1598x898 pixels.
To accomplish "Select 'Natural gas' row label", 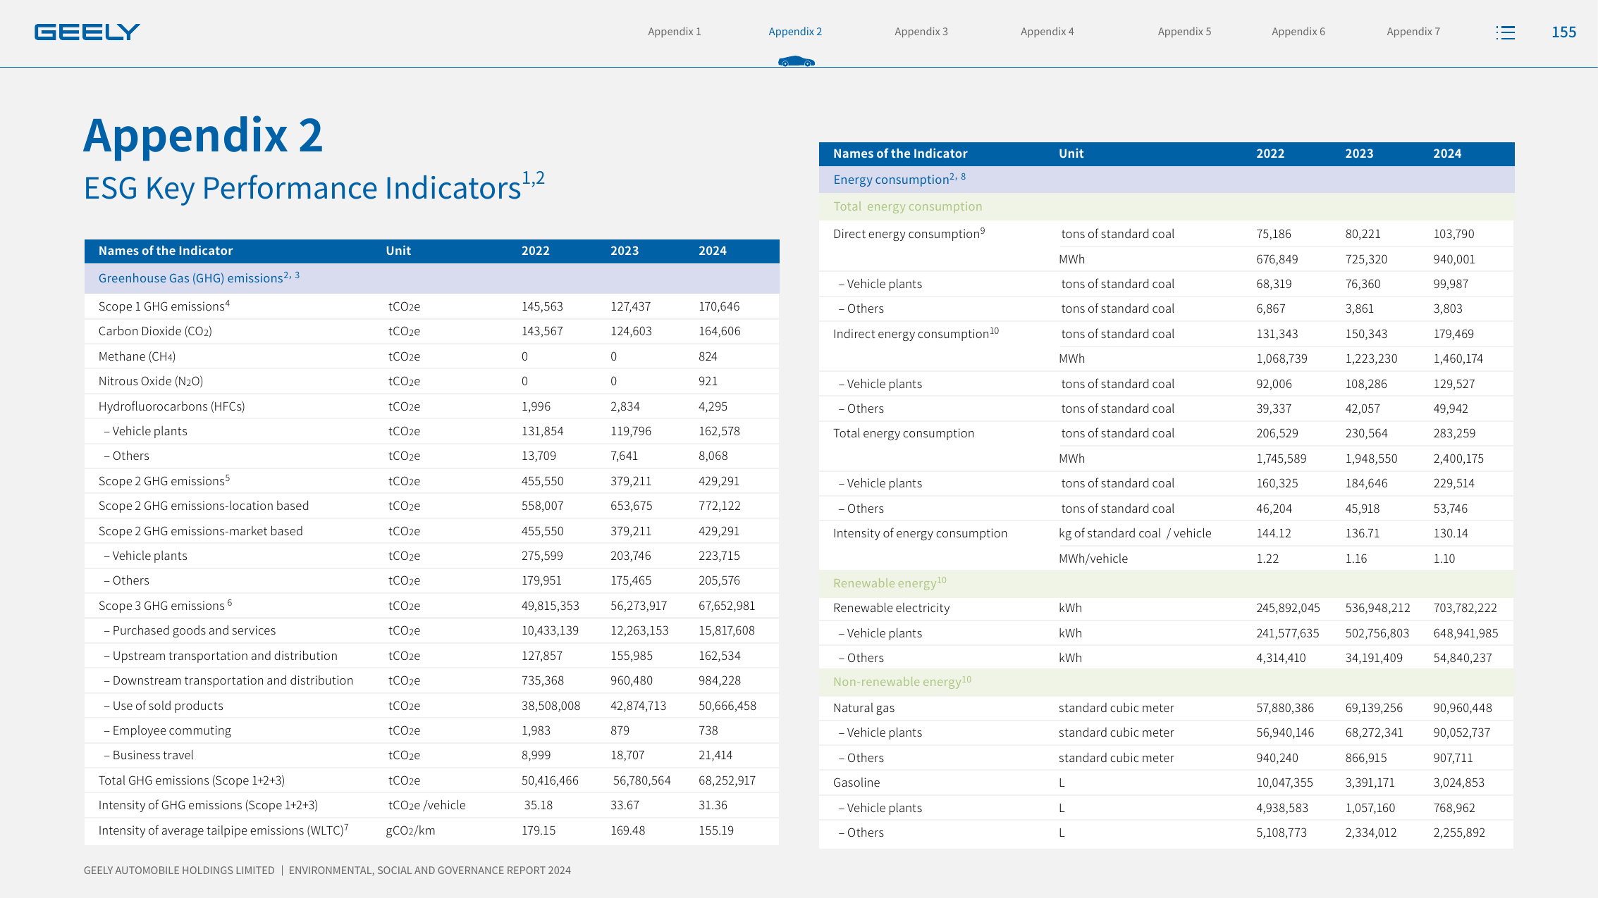I will click(863, 708).
